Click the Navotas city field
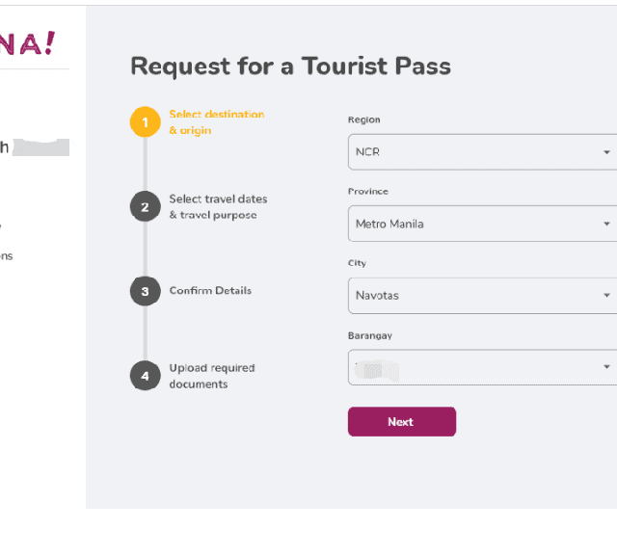 (x=472, y=295)
